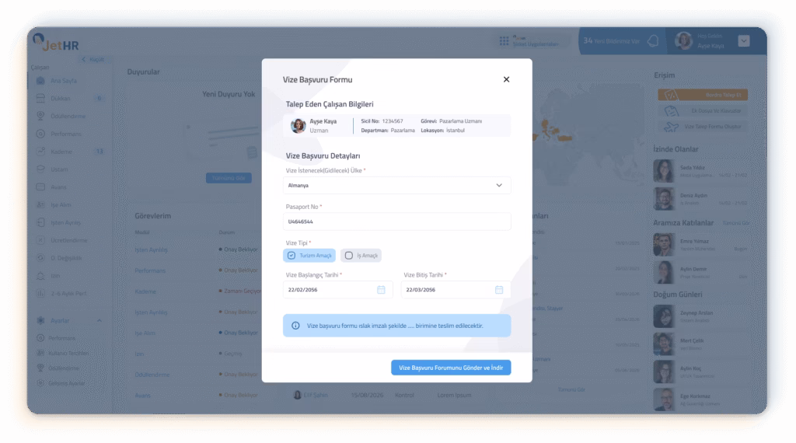Close the Vize Başvuru Formu dialog

click(506, 79)
